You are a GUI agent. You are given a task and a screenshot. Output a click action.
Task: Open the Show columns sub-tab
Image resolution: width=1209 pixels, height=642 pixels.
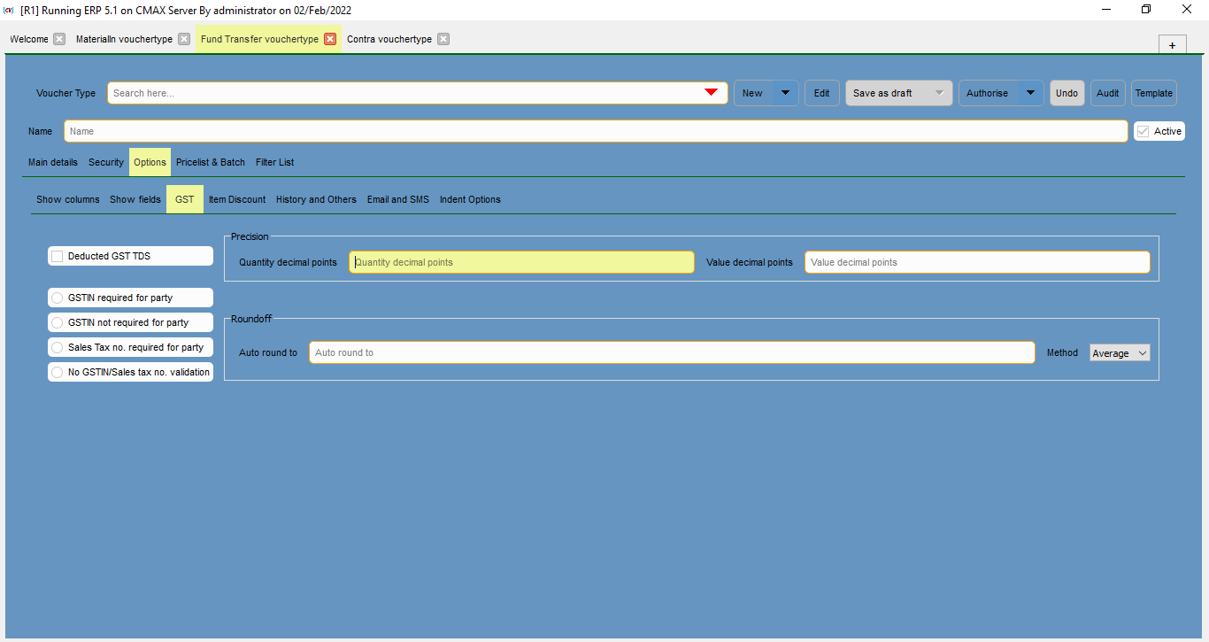tap(68, 199)
